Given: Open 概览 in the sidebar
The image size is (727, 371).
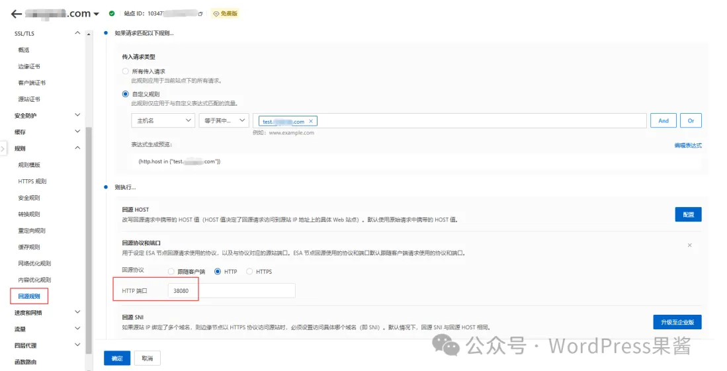Looking at the screenshot, I should pyautogui.click(x=24, y=50).
